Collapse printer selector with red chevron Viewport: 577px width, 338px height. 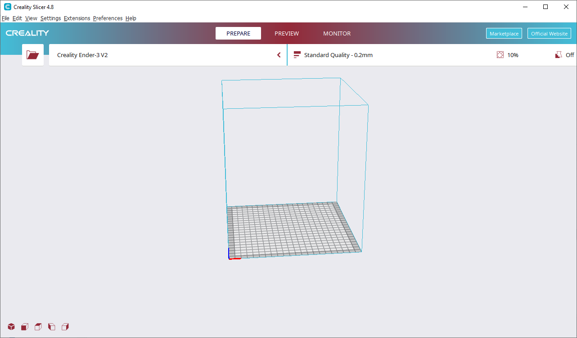(x=279, y=55)
